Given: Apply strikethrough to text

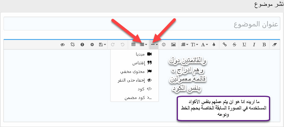Looking at the screenshot, I should [x=234, y=45].
